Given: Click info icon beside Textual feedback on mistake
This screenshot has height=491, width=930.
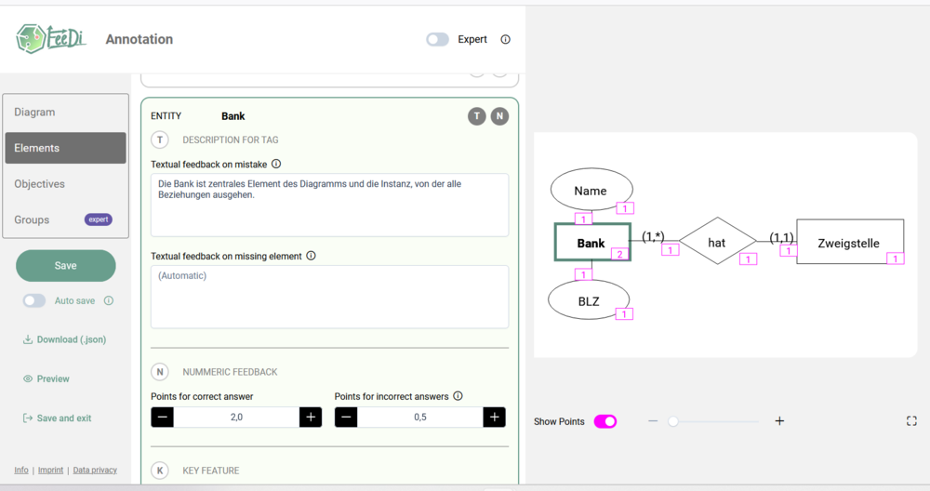Looking at the screenshot, I should click(x=276, y=164).
